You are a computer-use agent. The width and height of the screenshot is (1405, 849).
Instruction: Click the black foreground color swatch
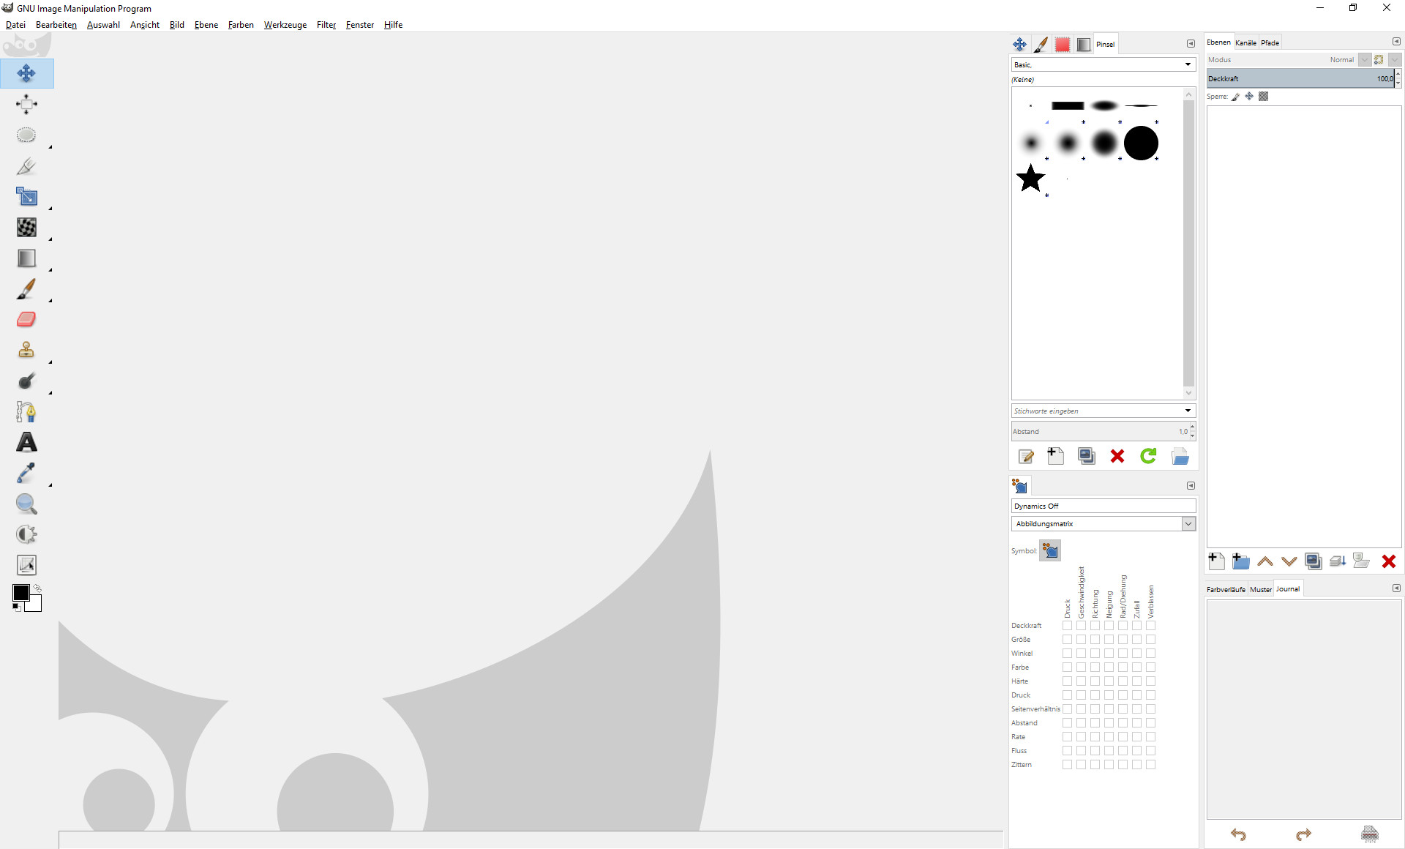coord(20,593)
